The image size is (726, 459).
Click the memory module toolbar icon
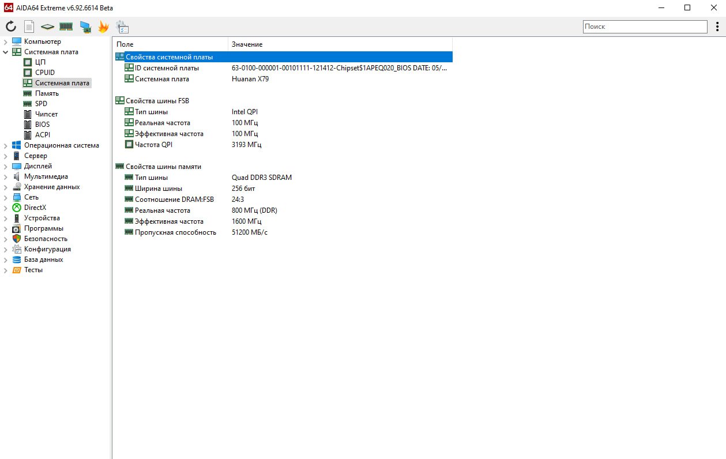pos(66,27)
